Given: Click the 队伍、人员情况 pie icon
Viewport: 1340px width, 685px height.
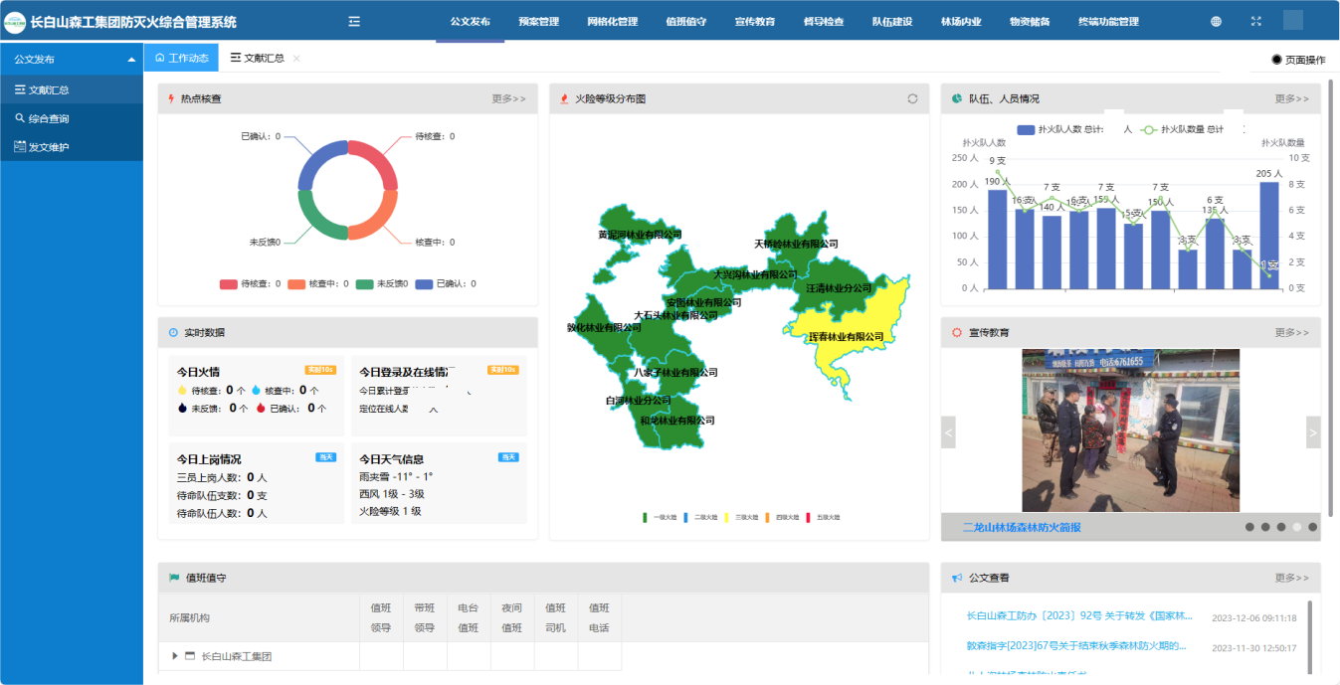Looking at the screenshot, I should pos(957,98).
